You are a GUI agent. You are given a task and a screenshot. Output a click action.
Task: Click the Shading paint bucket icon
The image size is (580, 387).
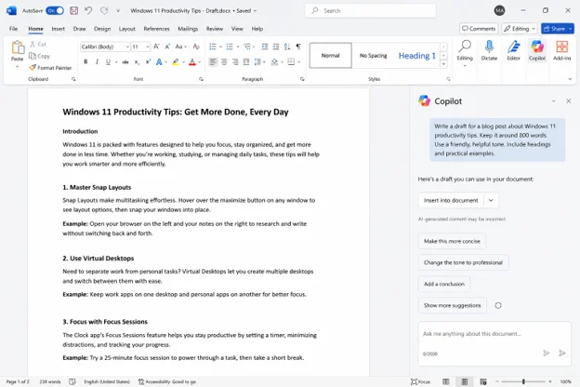pyautogui.click(x=274, y=61)
